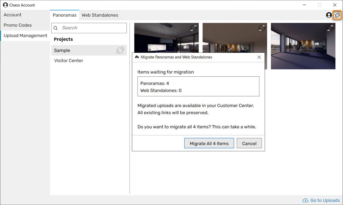Click the search magnifier icon

56,28
